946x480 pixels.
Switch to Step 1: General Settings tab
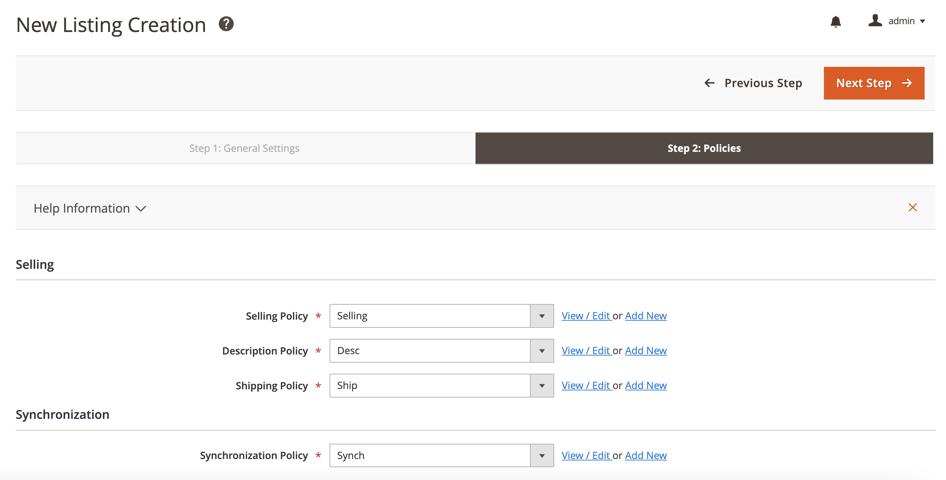pos(245,148)
